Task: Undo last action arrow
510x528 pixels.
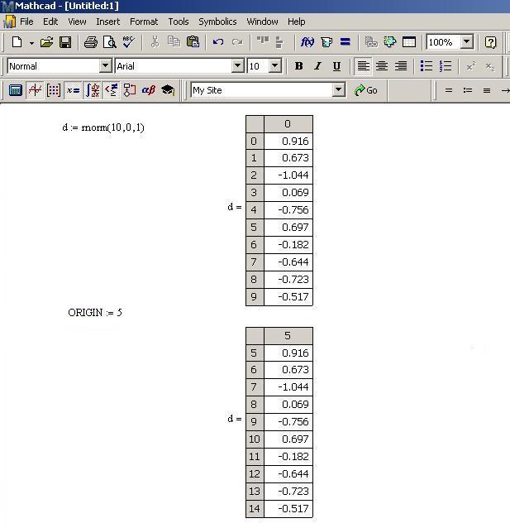Action: point(218,42)
